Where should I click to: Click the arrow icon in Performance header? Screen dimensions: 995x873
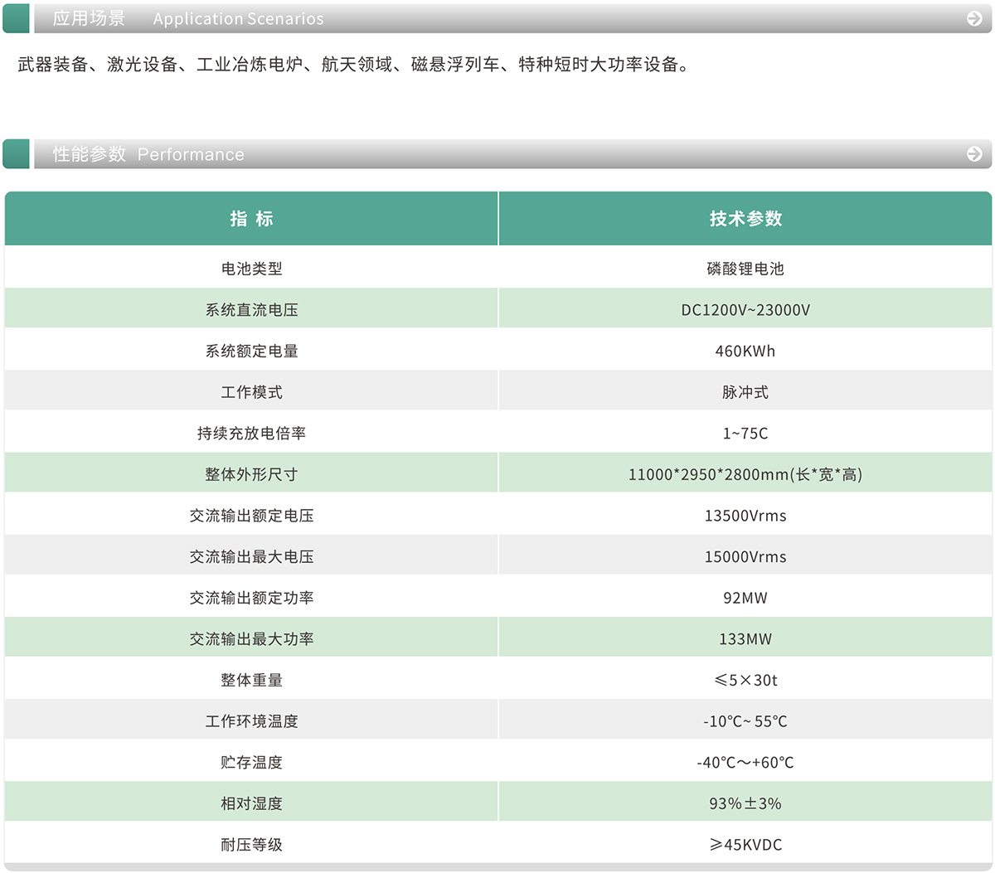click(x=974, y=154)
